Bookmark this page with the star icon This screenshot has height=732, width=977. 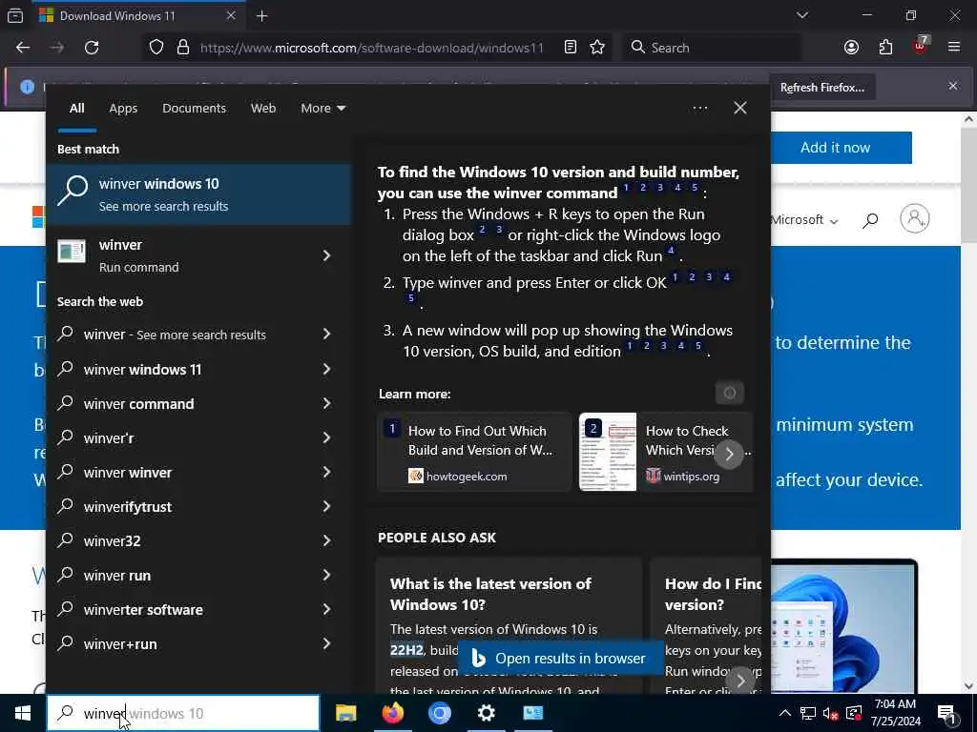(x=597, y=48)
